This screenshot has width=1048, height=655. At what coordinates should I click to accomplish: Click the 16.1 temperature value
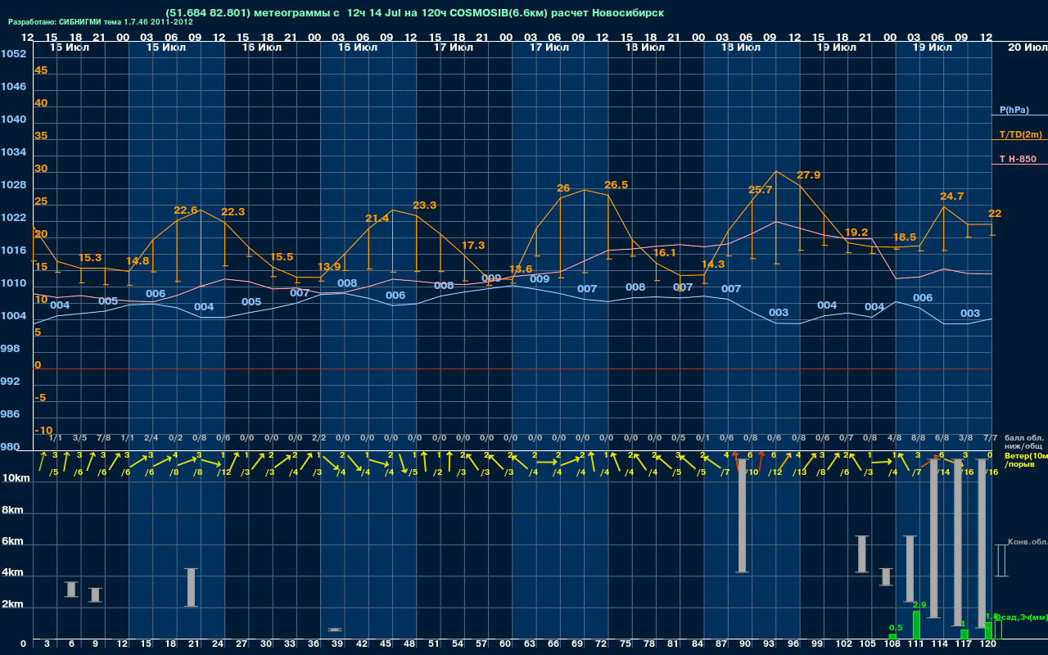pyautogui.click(x=664, y=253)
